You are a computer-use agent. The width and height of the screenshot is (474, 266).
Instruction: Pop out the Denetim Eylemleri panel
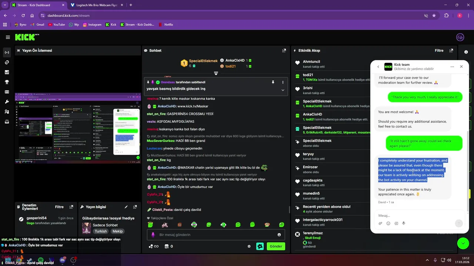[x=71, y=207]
